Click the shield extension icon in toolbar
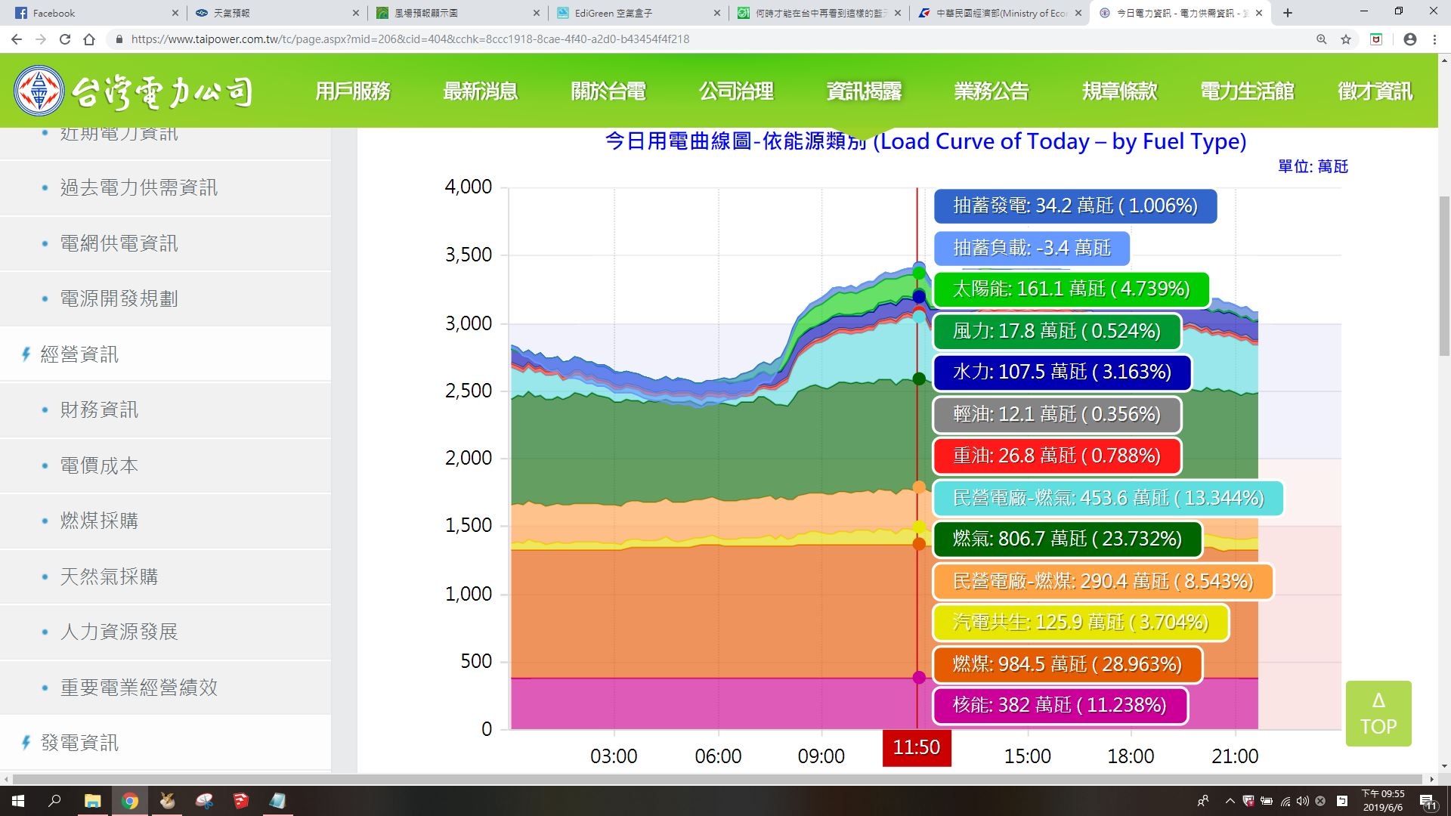Image resolution: width=1451 pixels, height=816 pixels. [x=1376, y=39]
